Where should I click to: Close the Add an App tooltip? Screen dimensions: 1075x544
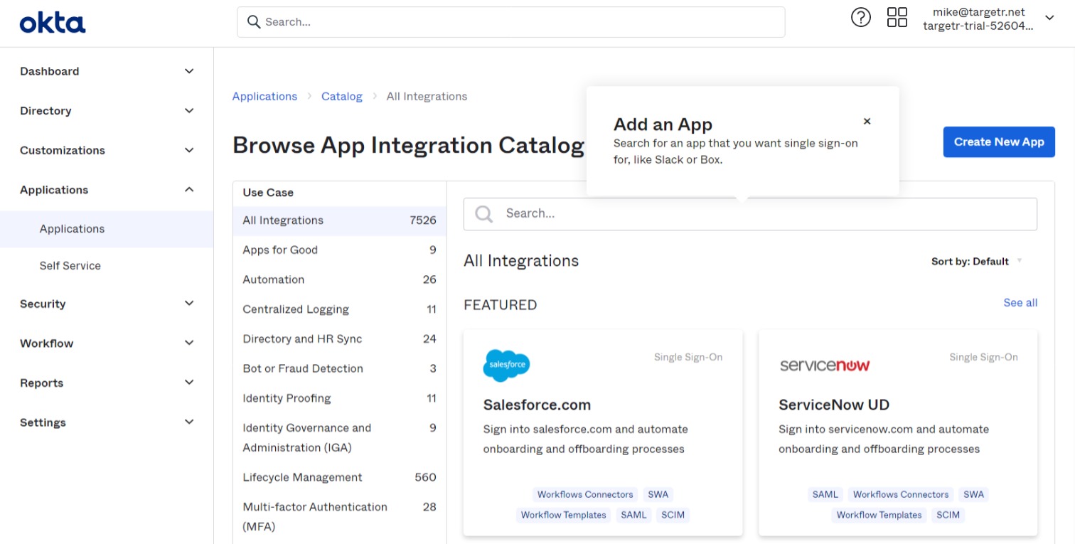pyautogui.click(x=867, y=122)
